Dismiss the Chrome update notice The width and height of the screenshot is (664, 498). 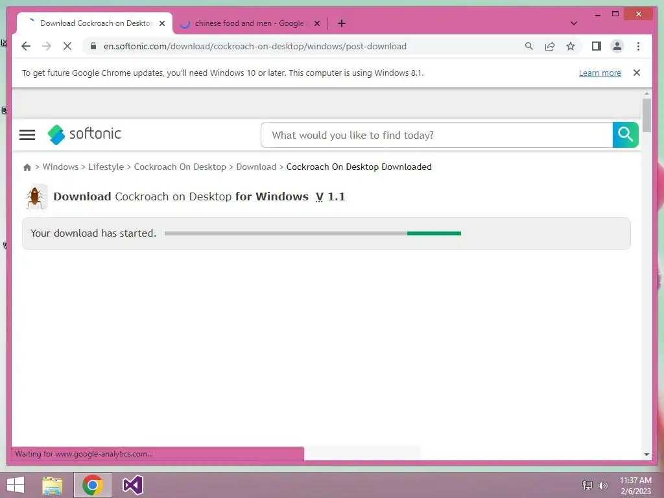pos(636,73)
